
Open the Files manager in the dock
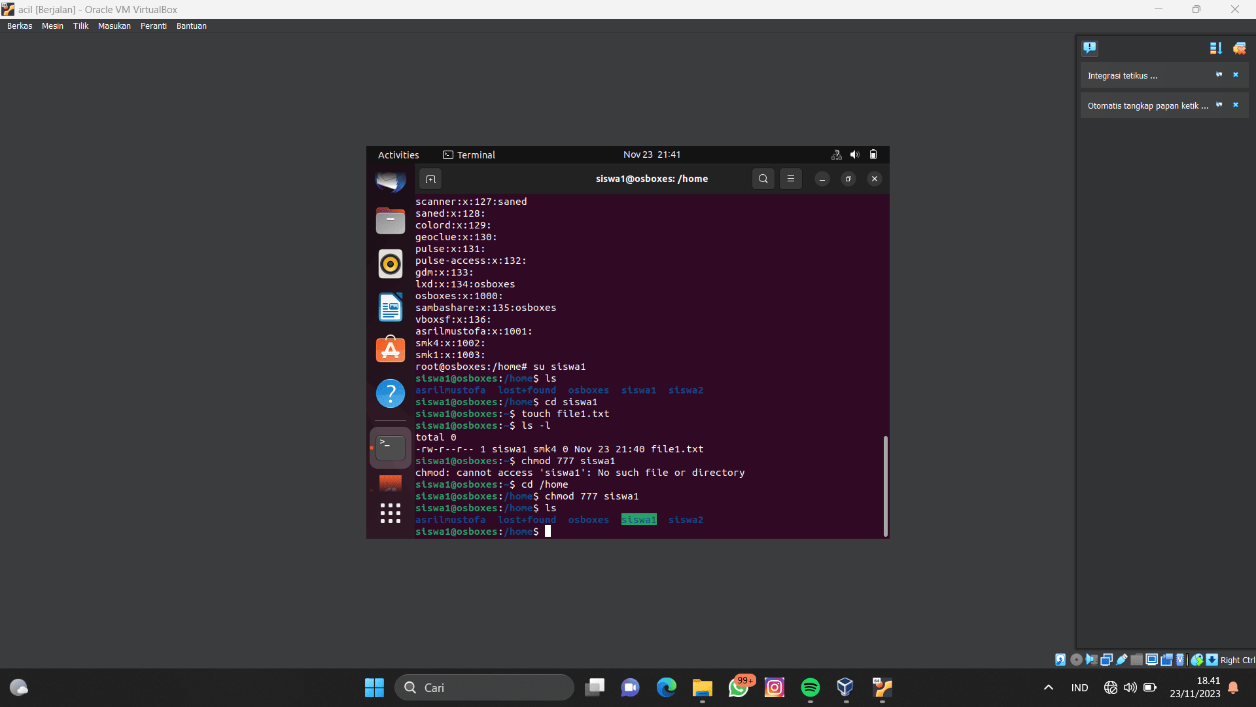click(x=391, y=221)
